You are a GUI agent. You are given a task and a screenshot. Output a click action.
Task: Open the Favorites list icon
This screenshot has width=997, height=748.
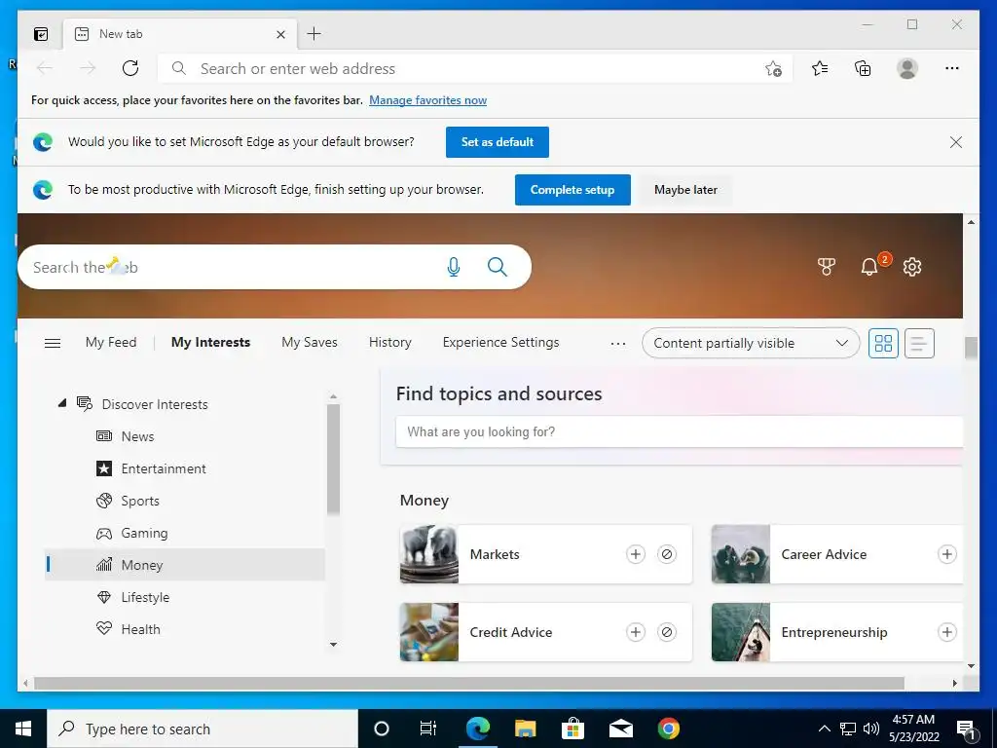820,68
